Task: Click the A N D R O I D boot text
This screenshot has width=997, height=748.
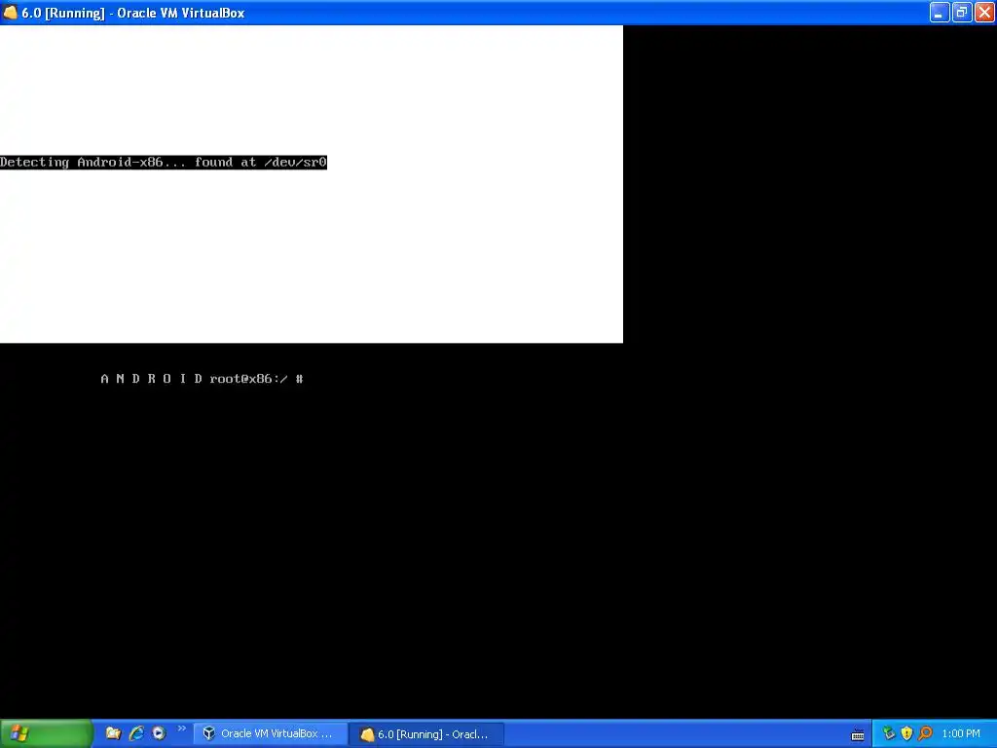Action: tap(151, 379)
